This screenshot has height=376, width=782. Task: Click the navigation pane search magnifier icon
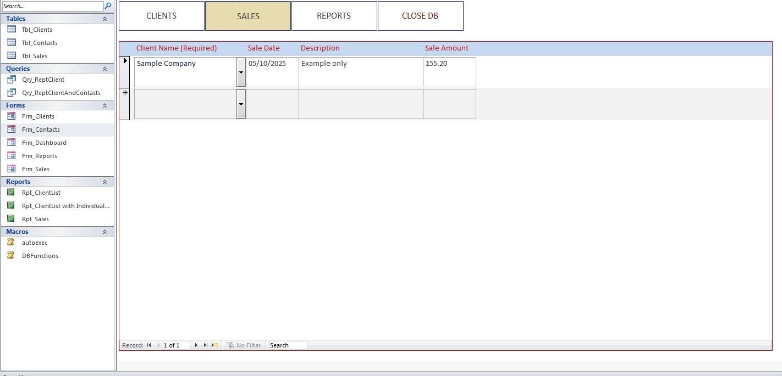click(x=108, y=6)
